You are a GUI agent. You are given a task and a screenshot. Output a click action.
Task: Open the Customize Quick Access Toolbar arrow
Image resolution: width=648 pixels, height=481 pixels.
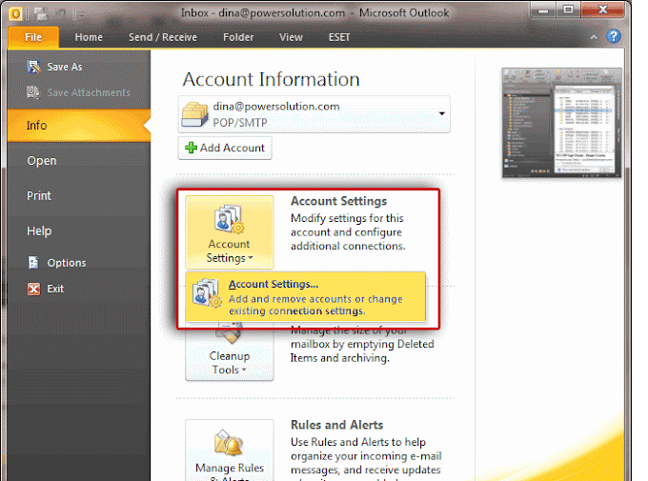pyautogui.click(x=81, y=15)
